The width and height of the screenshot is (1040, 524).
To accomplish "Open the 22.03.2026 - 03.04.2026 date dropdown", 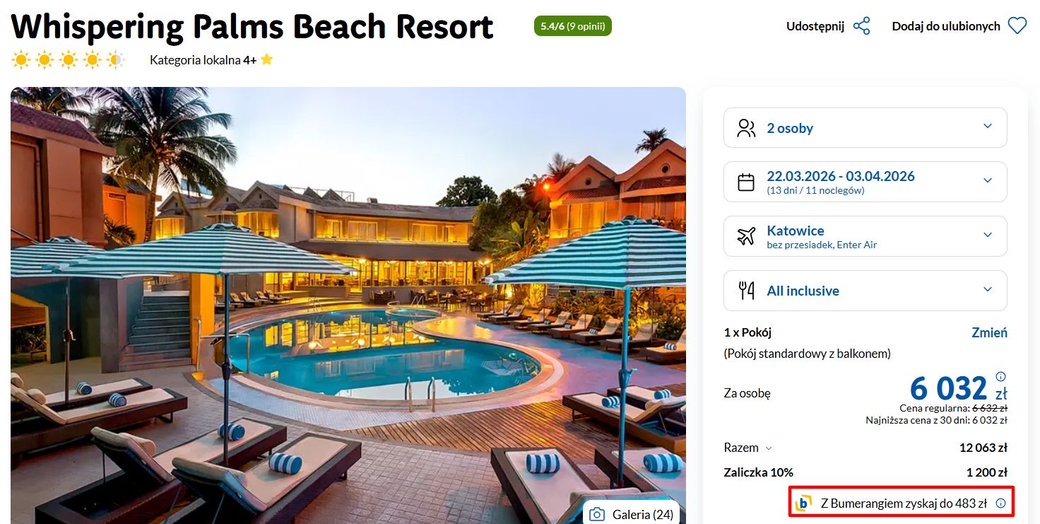I will pos(865,182).
